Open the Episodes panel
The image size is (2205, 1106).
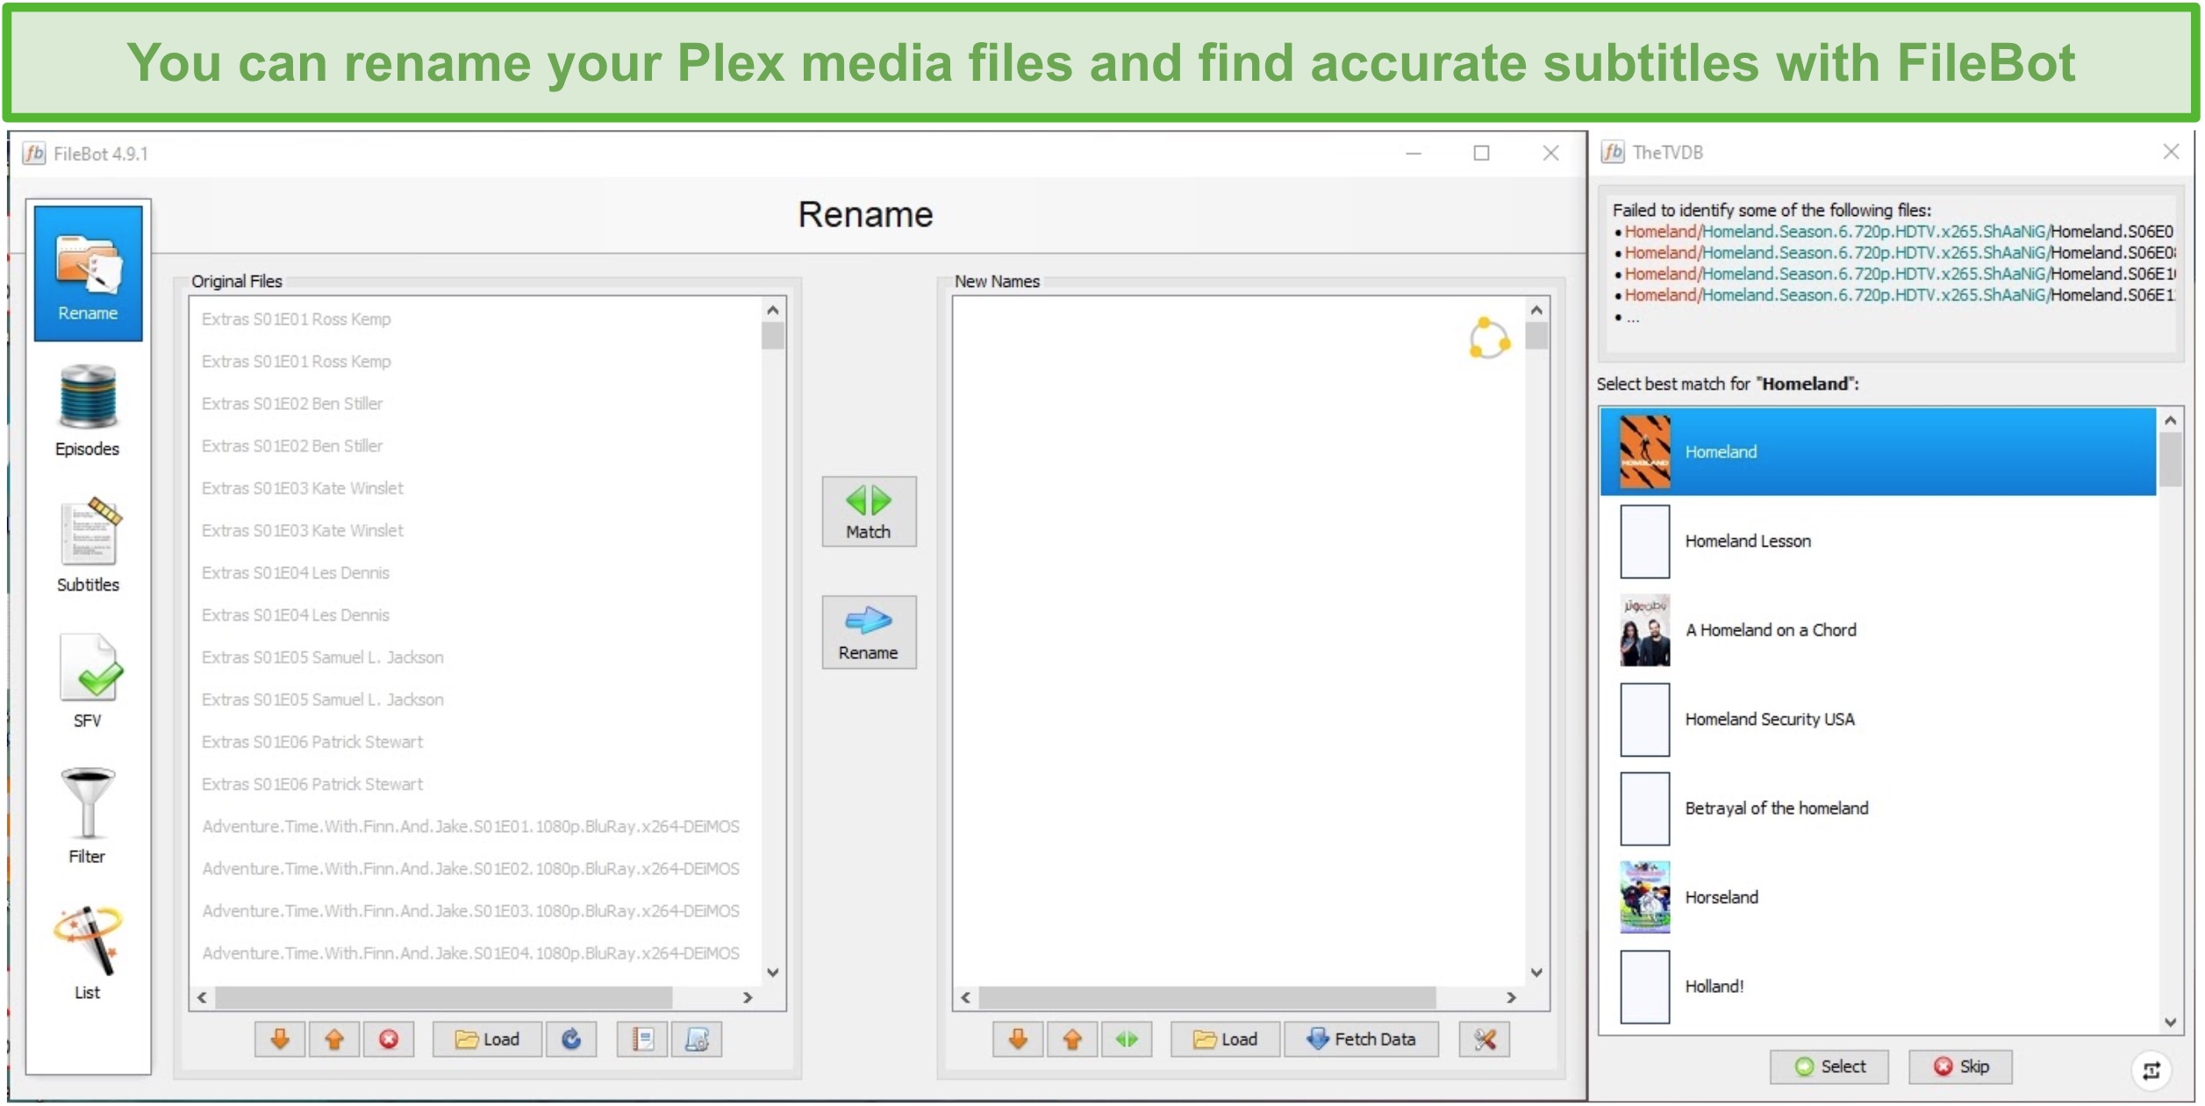tap(88, 410)
